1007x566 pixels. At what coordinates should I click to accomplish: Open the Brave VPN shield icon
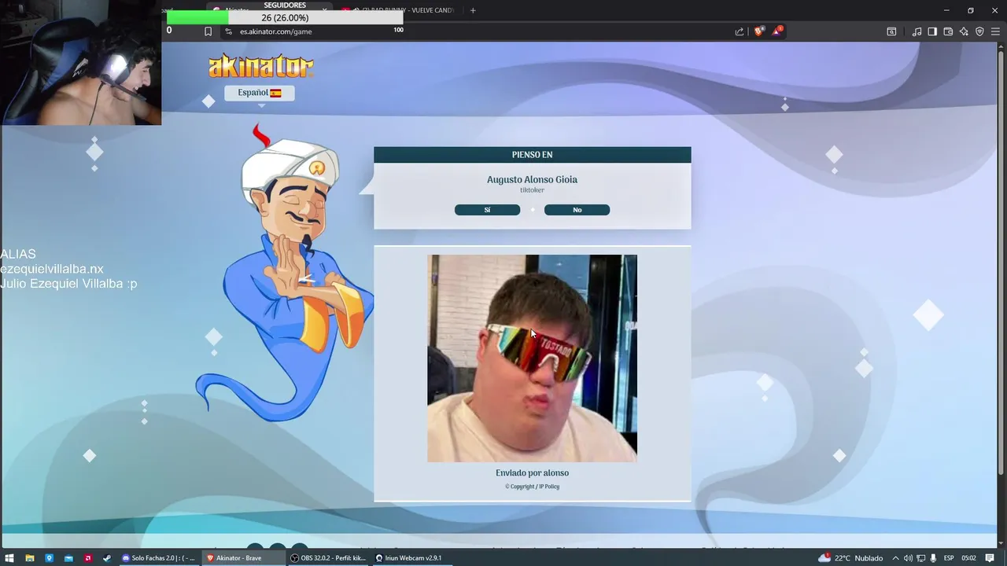point(979,31)
